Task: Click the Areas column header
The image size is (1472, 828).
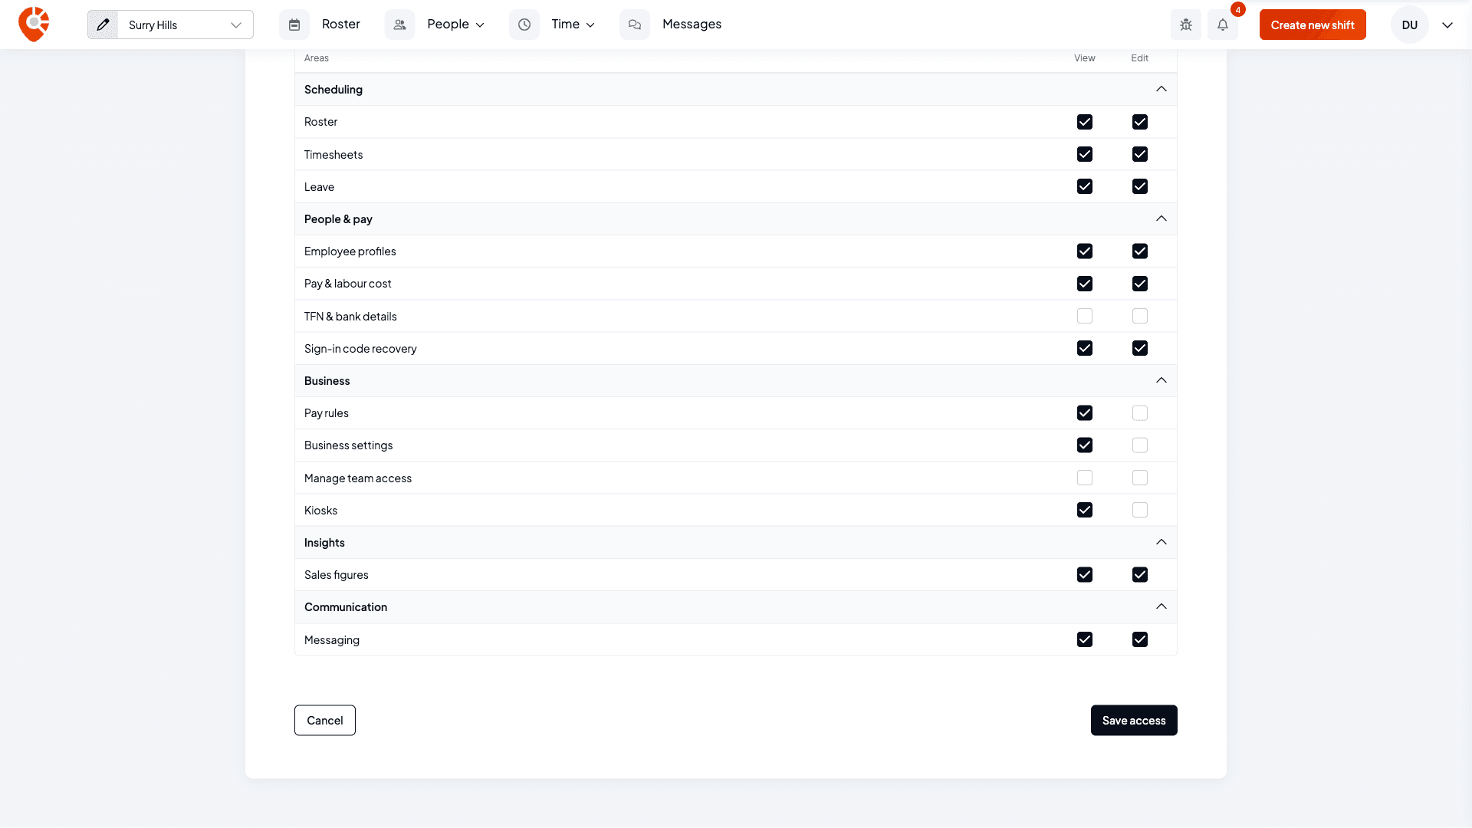Action: pos(317,58)
